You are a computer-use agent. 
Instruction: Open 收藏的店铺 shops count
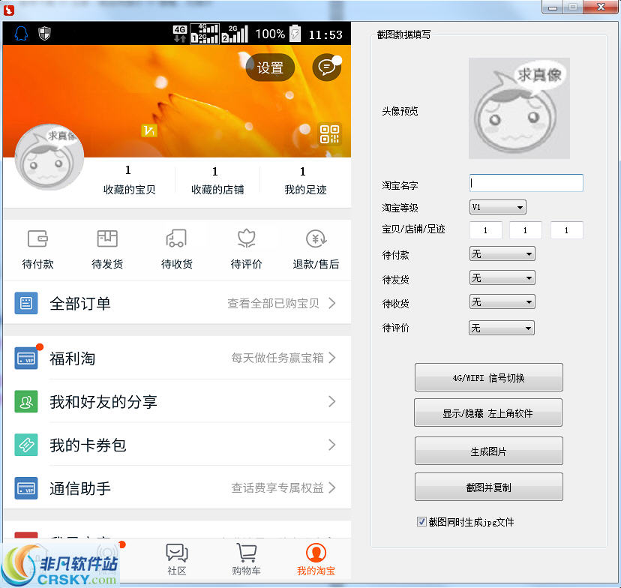[x=217, y=181]
